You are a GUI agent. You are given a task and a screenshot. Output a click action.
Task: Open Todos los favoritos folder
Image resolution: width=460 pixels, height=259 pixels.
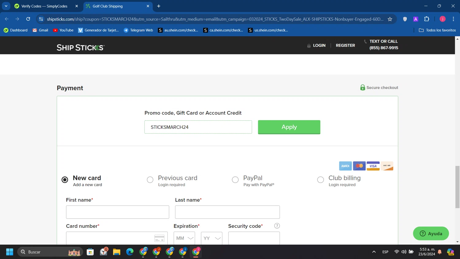(437, 30)
